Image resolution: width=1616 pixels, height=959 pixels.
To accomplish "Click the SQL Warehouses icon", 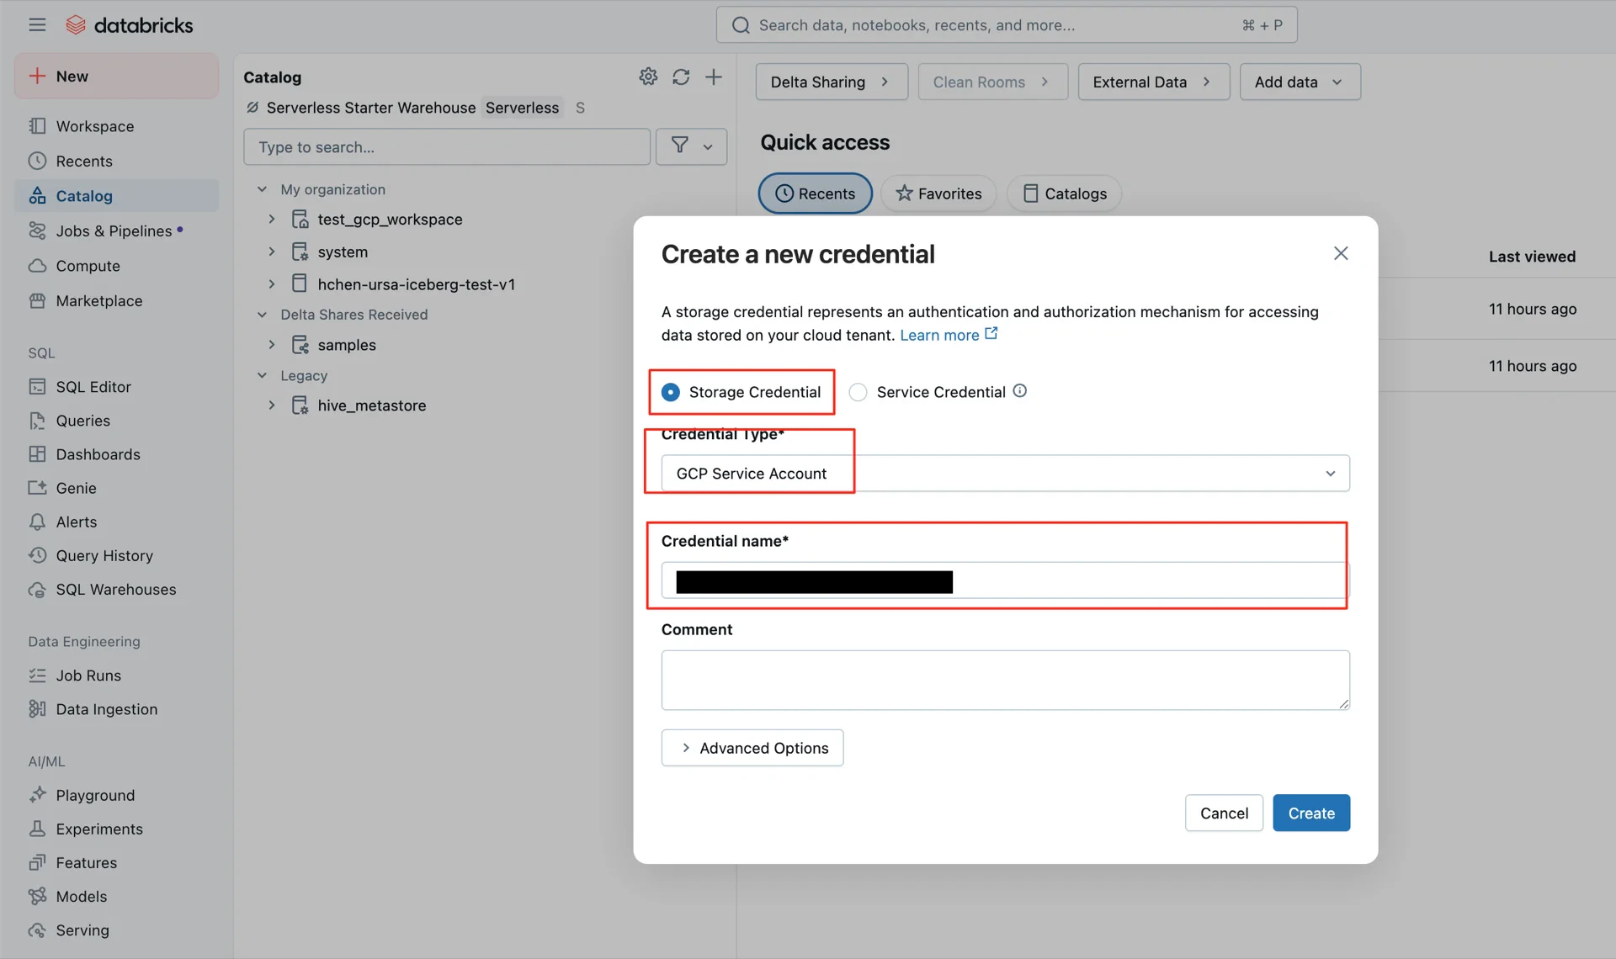I will tap(37, 590).
